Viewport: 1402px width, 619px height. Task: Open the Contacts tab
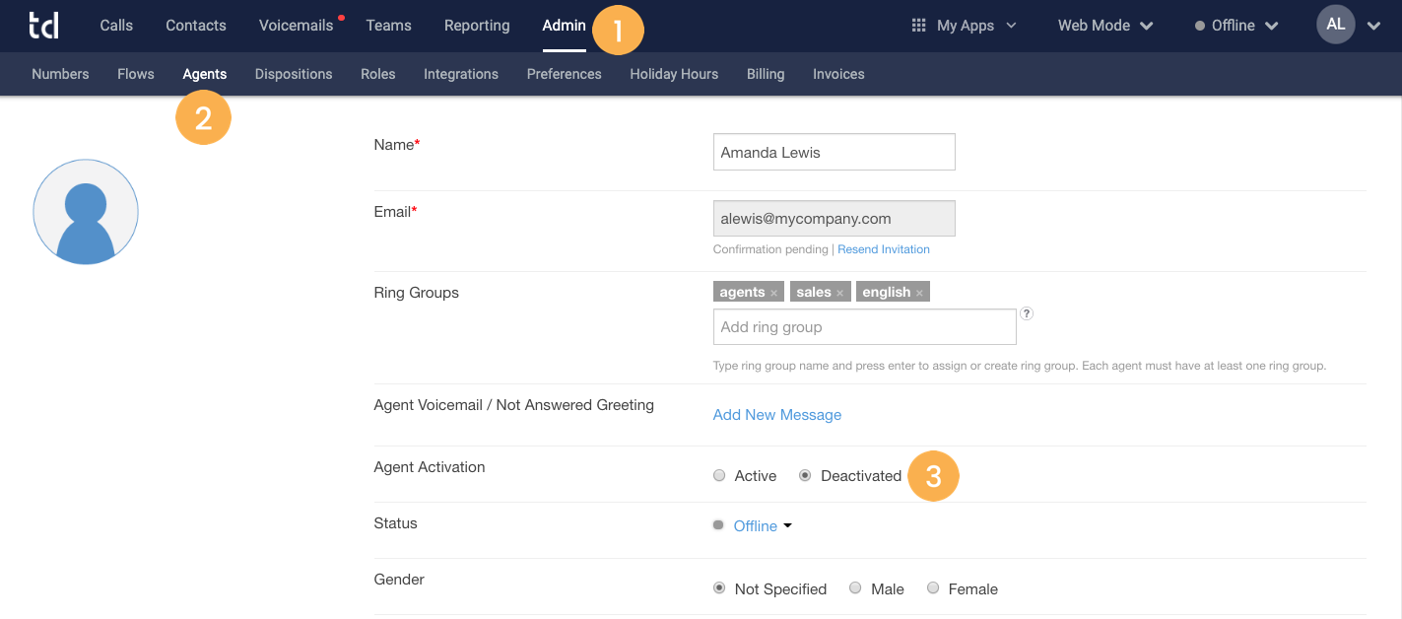tap(196, 26)
